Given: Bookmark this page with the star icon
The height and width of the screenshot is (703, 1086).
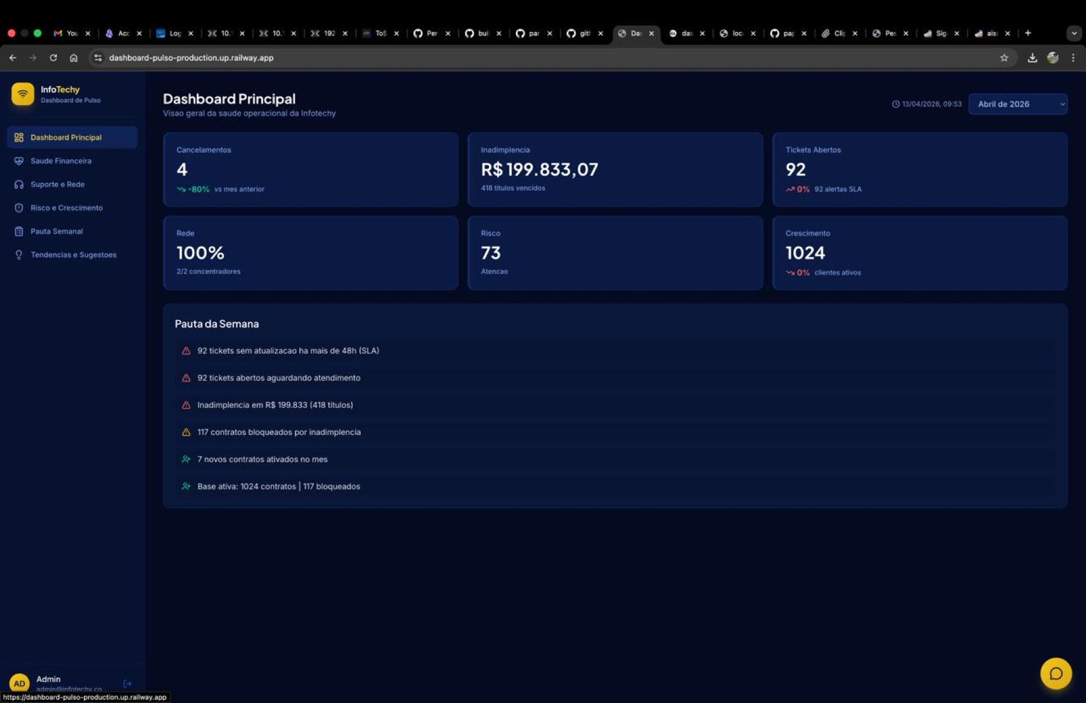Looking at the screenshot, I should tap(1004, 57).
